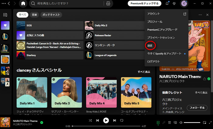Open リンキン・パーク tile

click(115, 45)
